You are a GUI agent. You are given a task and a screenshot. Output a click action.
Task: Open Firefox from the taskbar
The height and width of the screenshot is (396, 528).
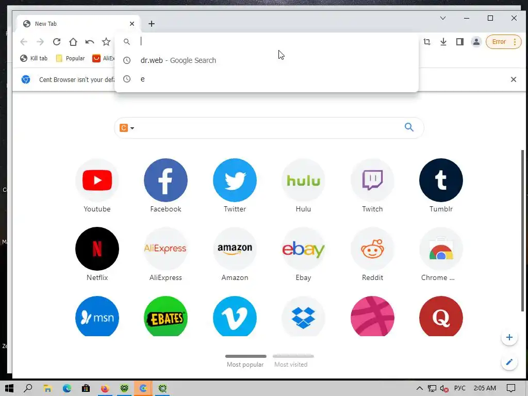click(x=105, y=388)
